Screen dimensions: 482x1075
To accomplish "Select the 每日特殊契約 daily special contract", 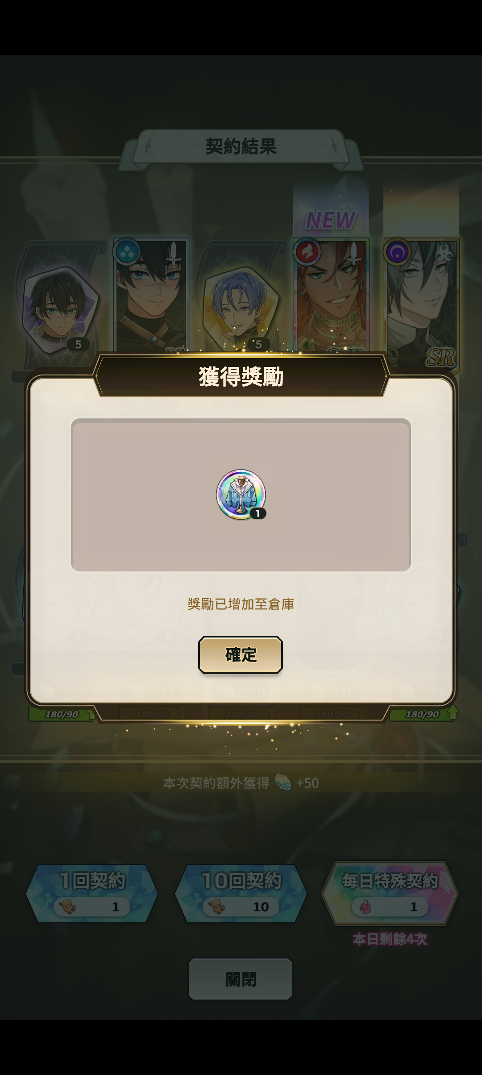I will click(390, 893).
